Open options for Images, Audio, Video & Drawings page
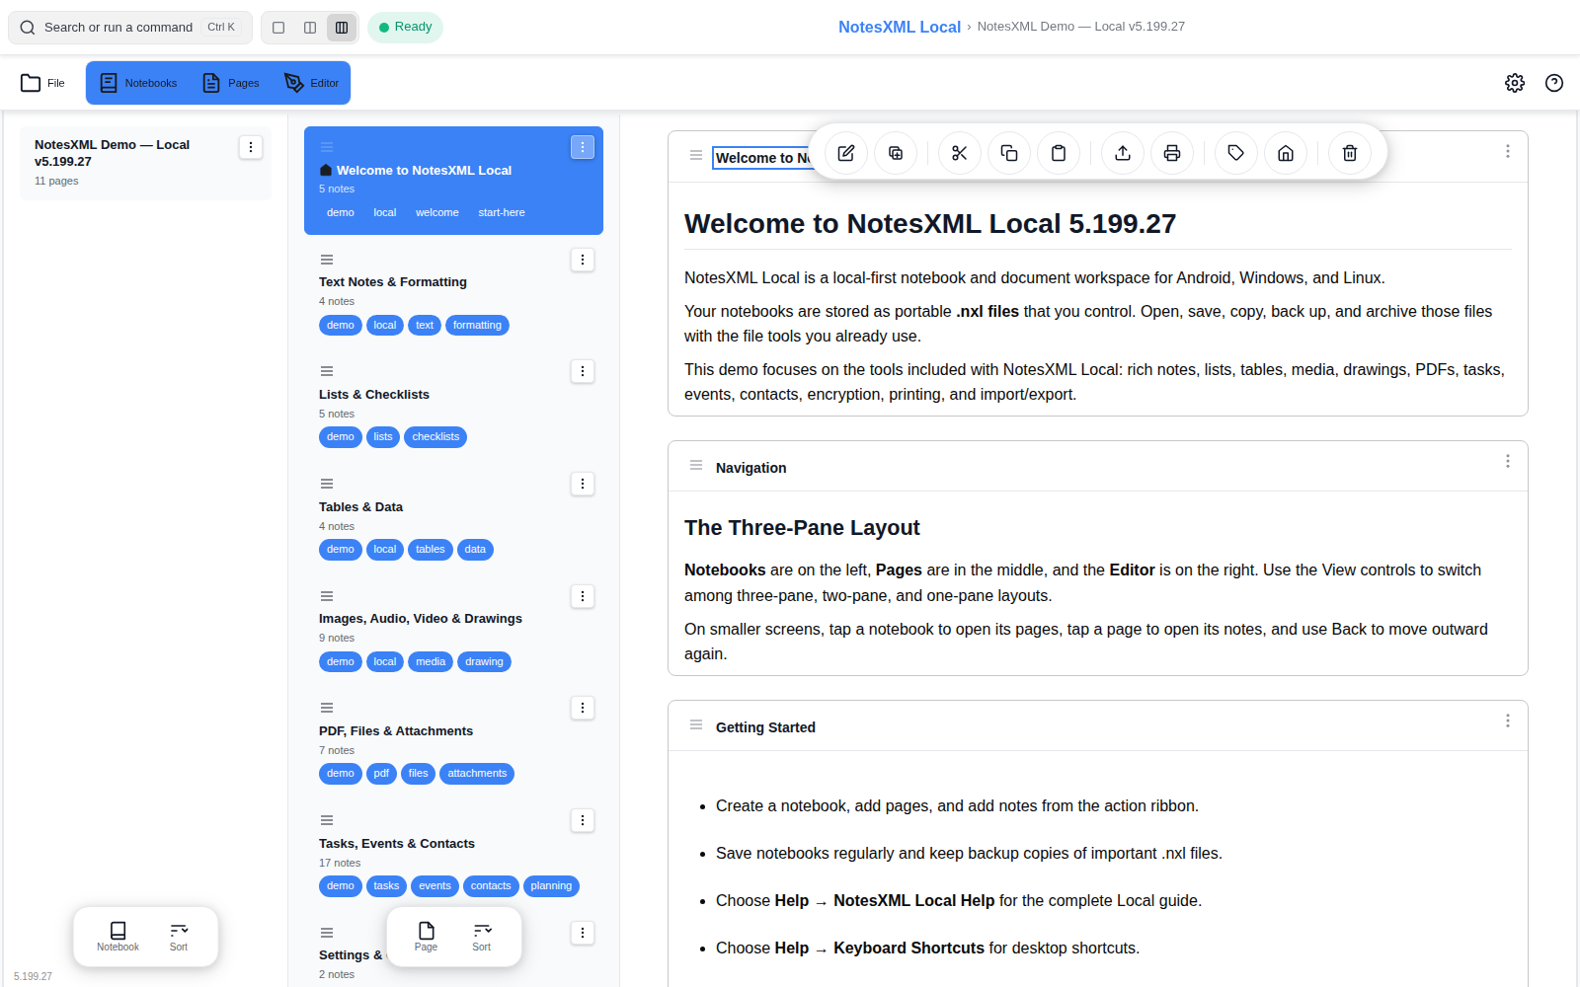Screen dimensions: 1580x987 [583, 596]
